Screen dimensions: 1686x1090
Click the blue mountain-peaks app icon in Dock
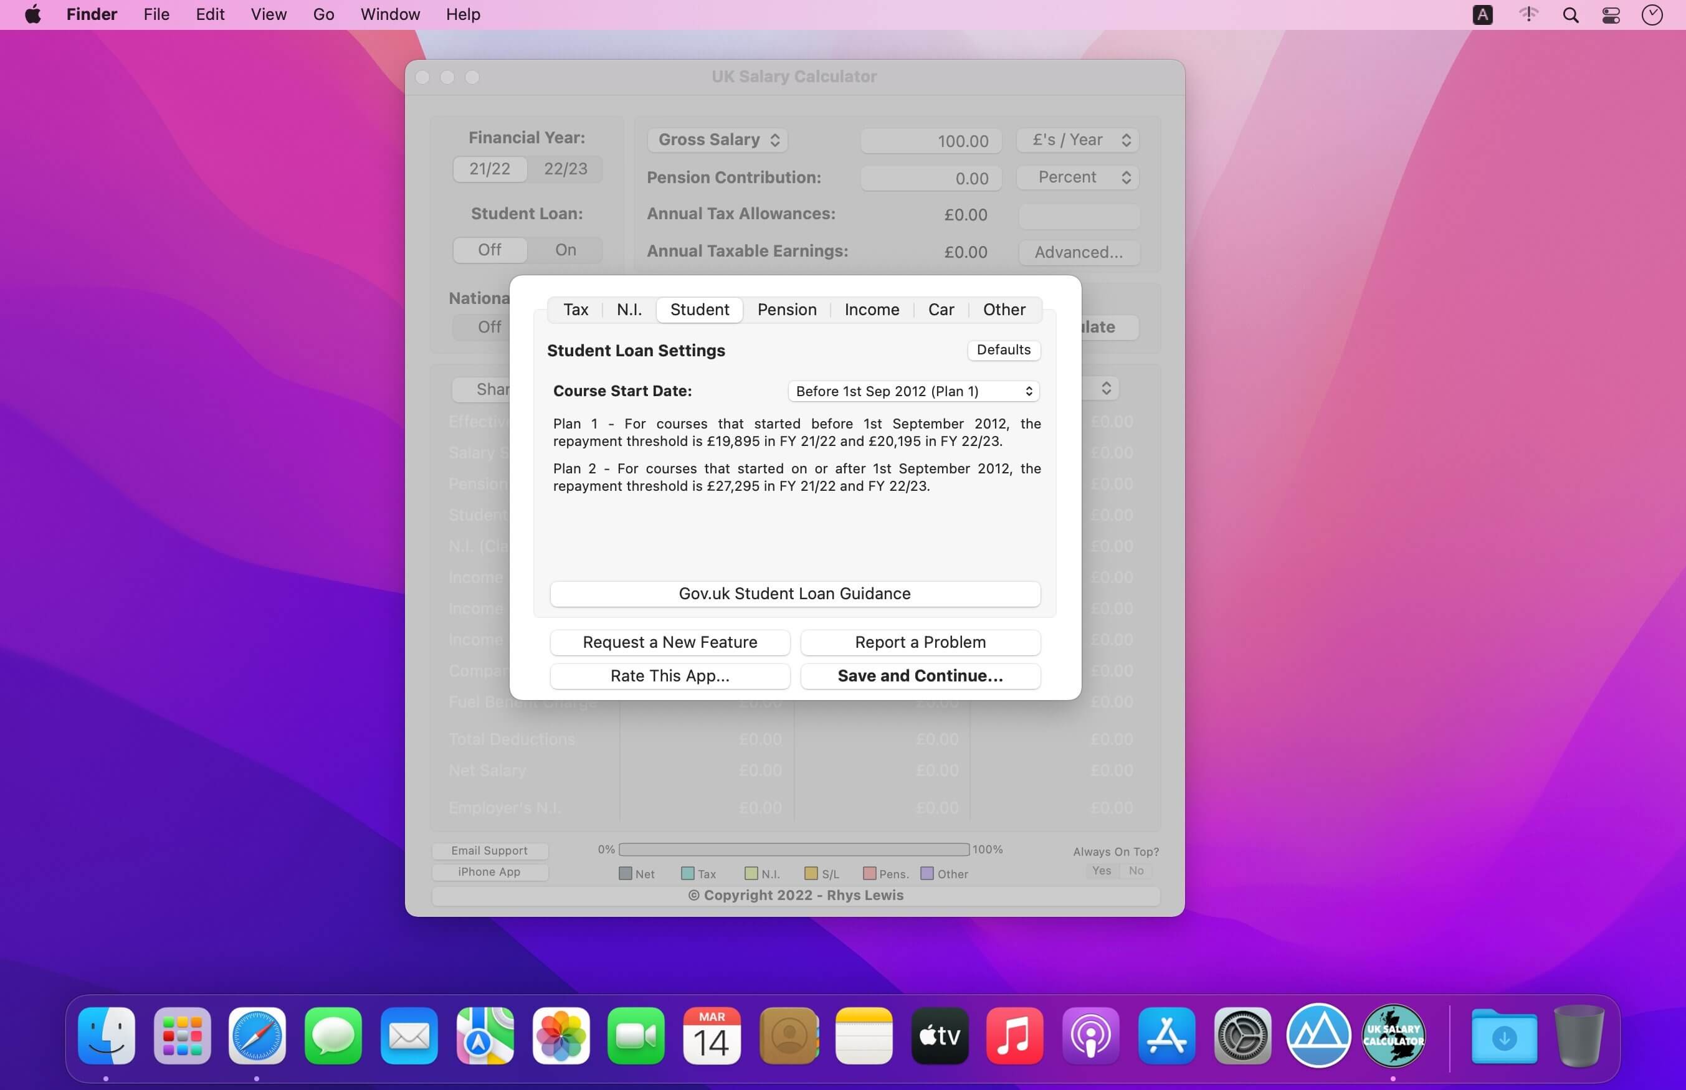[x=1318, y=1035]
